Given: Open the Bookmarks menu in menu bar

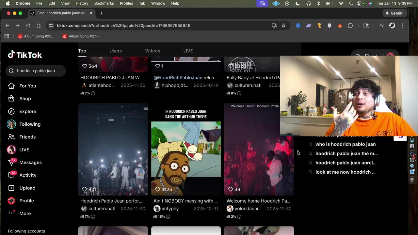Looking at the screenshot, I should click(104, 3).
